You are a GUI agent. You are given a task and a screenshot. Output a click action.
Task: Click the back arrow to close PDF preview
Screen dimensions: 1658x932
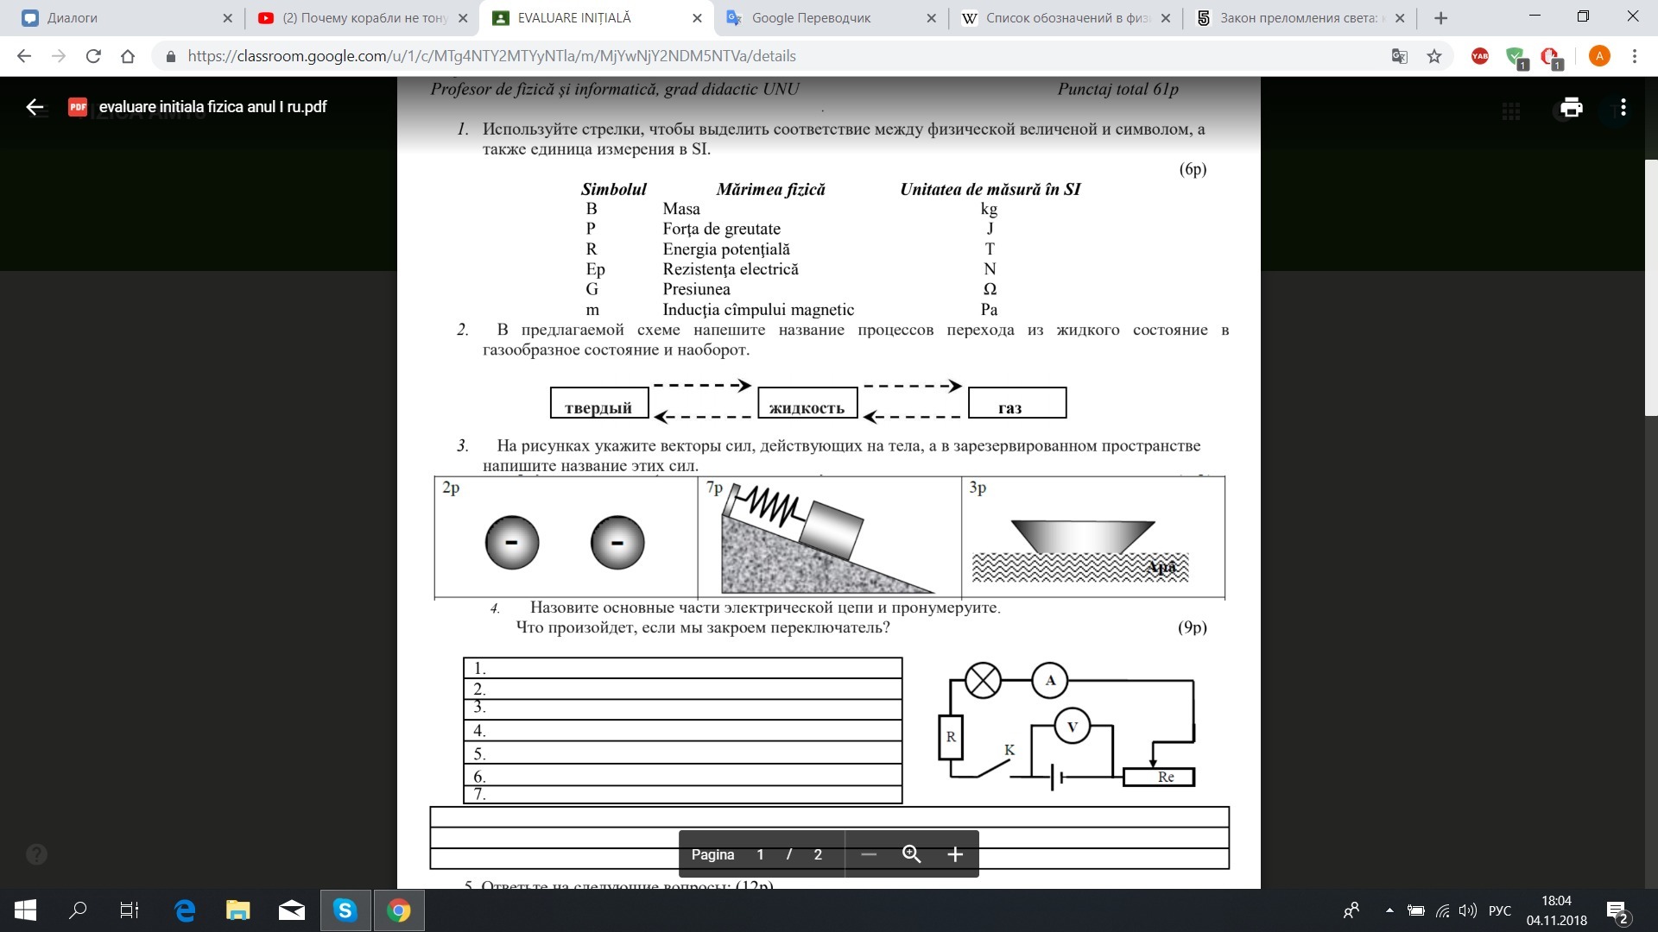pyautogui.click(x=35, y=107)
